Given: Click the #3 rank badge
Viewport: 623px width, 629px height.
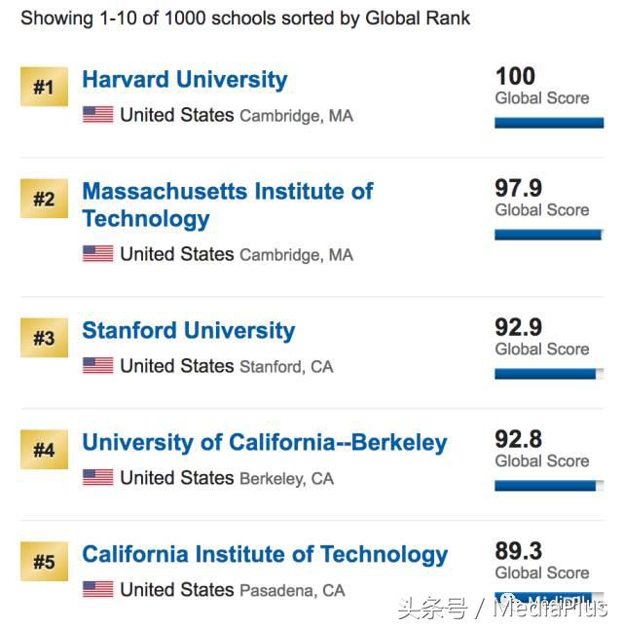Looking at the screenshot, I should (x=44, y=339).
